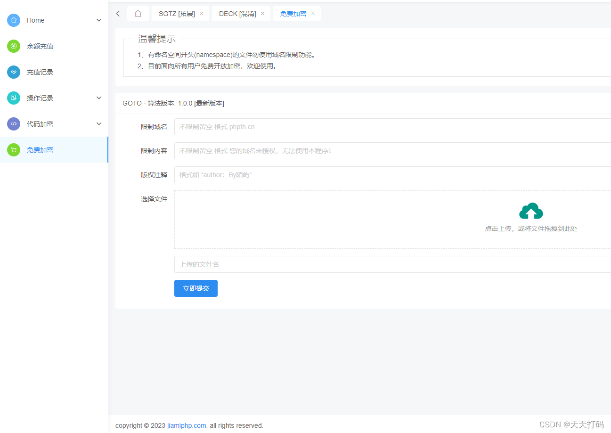Select the 免费加密 tab
Image resolution: width=611 pixels, height=433 pixels.
tap(293, 13)
